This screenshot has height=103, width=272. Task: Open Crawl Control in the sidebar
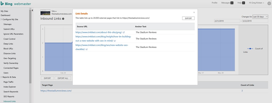coord(9,39)
